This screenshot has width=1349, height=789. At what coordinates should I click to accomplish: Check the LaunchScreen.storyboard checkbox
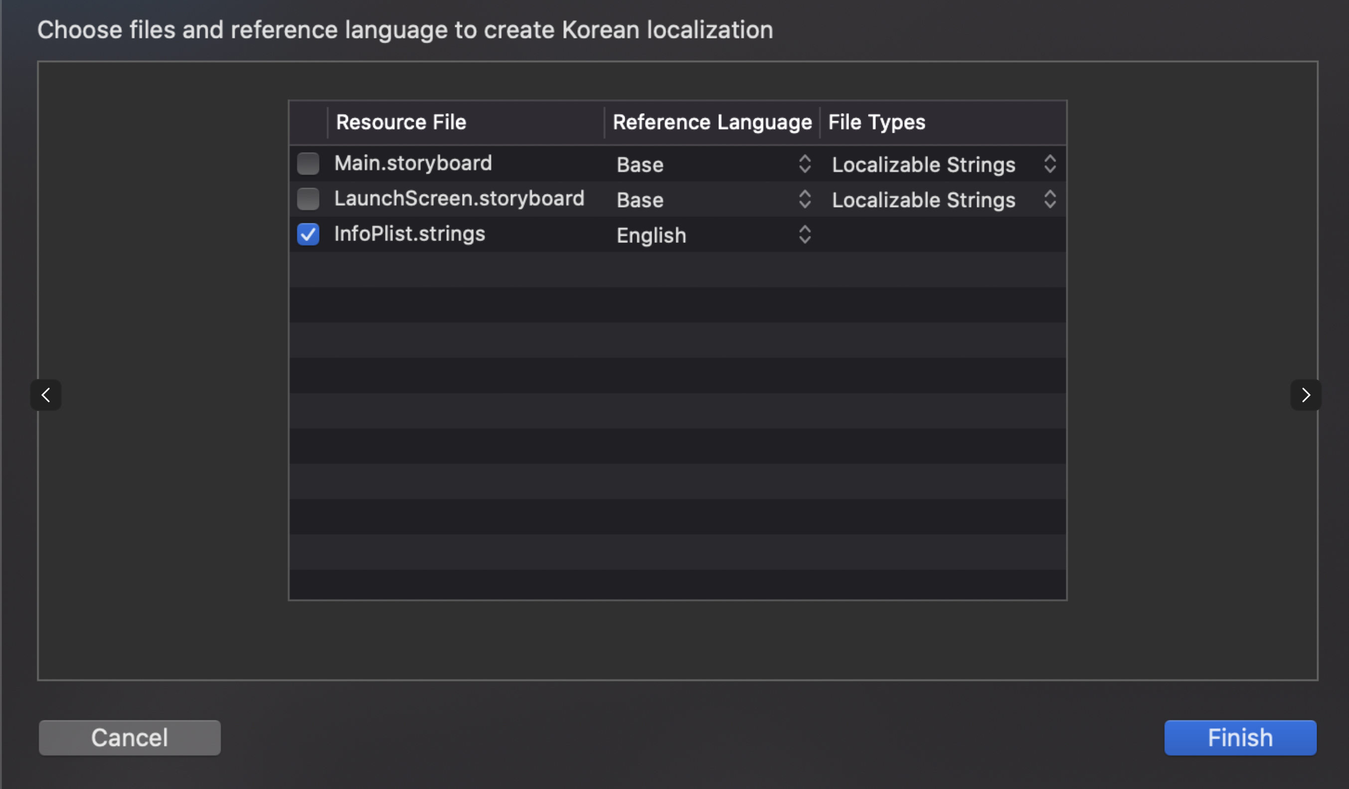tap(308, 198)
